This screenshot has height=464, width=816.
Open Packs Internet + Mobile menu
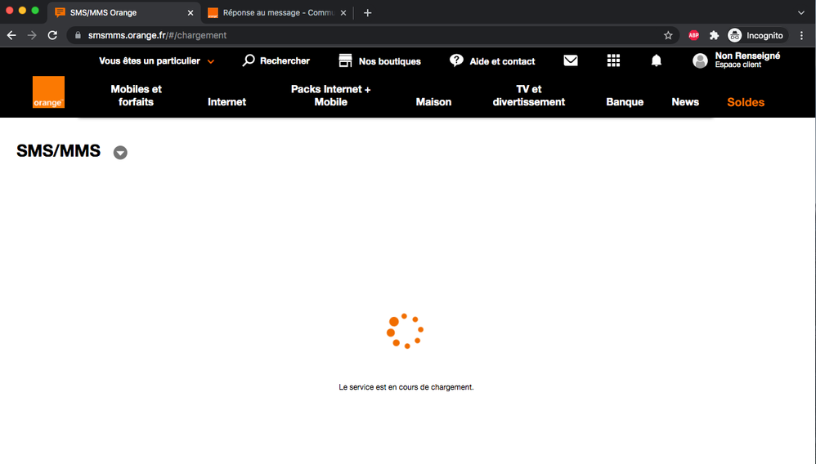pos(330,96)
